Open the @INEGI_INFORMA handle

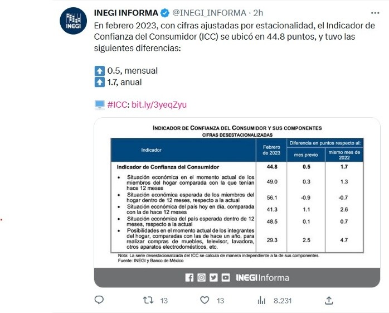pyautogui.click(x=208, y=13)
